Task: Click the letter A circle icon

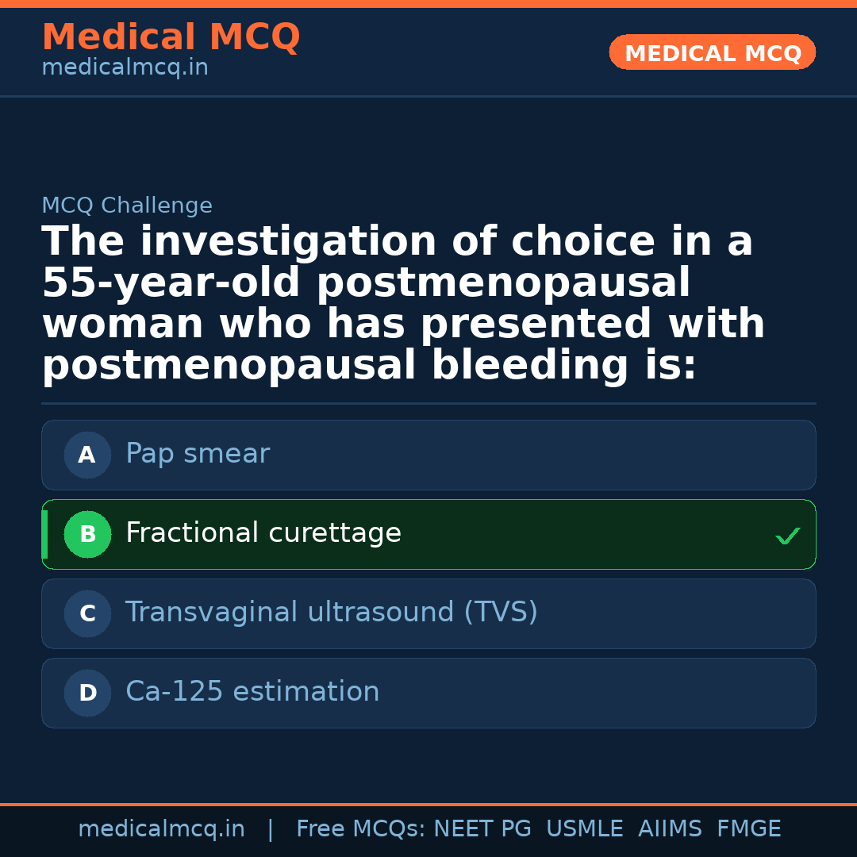Action: click(x=87, y=455)
